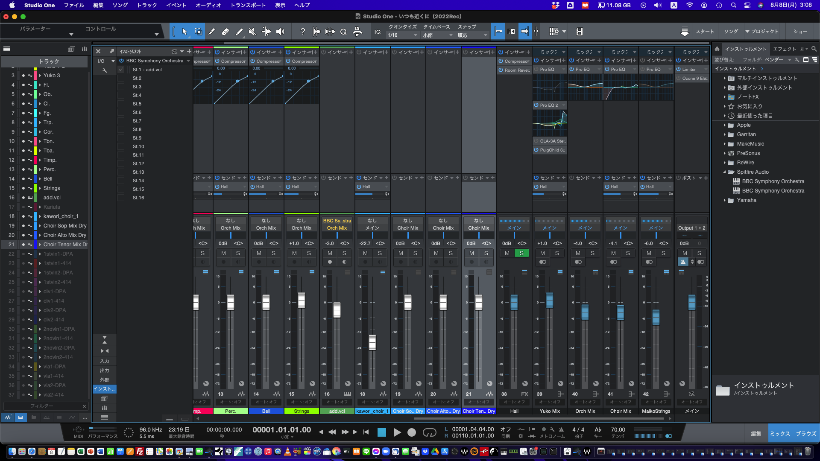
Task: Expand the Yamaha folder in browser
Action: click(725, 200)
